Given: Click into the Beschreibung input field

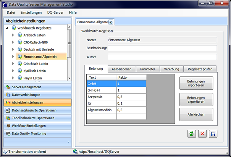Looking at the screenshot, I should point(162,48).
